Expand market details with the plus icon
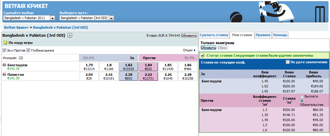The width and height of the screenshot is (330, 136). [x=70, y=35]
